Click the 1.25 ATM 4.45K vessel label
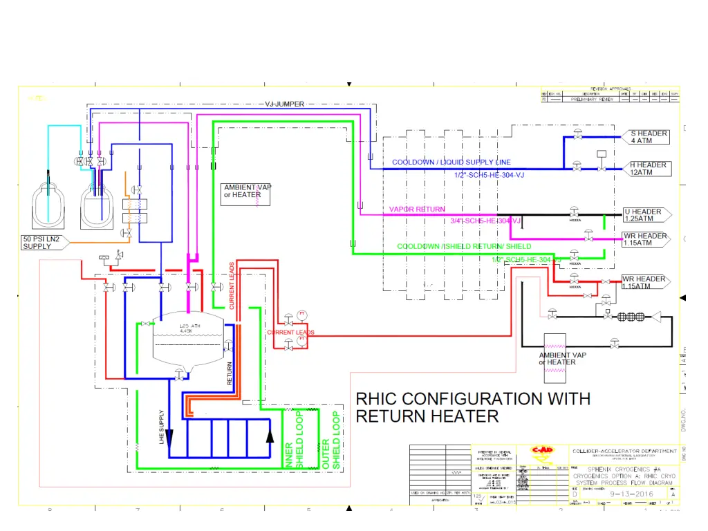This screenshot has height=531, width=708. coord(189,328)
